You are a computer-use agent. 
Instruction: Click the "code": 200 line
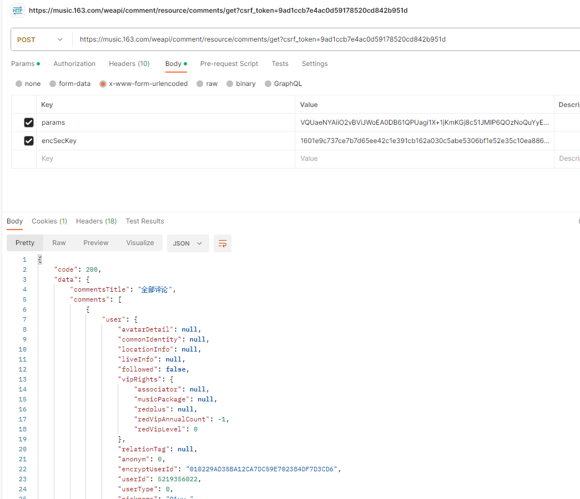78,269
